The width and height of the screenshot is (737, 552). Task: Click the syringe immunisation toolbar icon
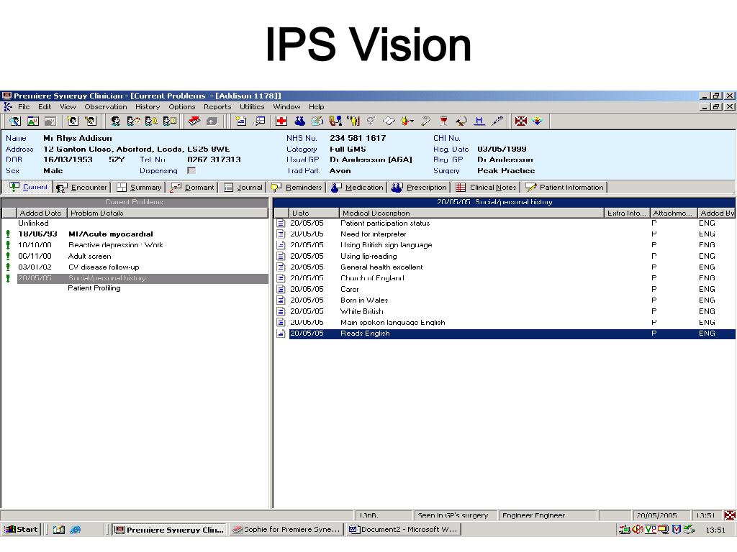[497, 121]
